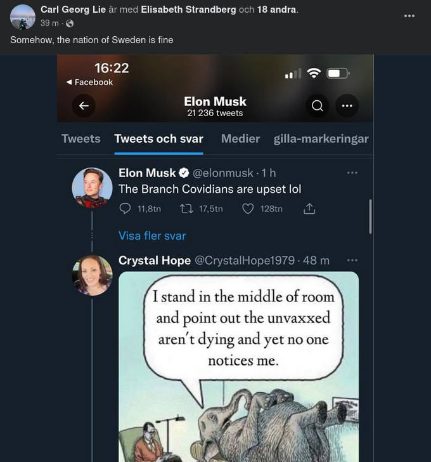Retweet the Branch Covidians tweet
This screenshot has height=462, width=431.
tap(187, 209)
